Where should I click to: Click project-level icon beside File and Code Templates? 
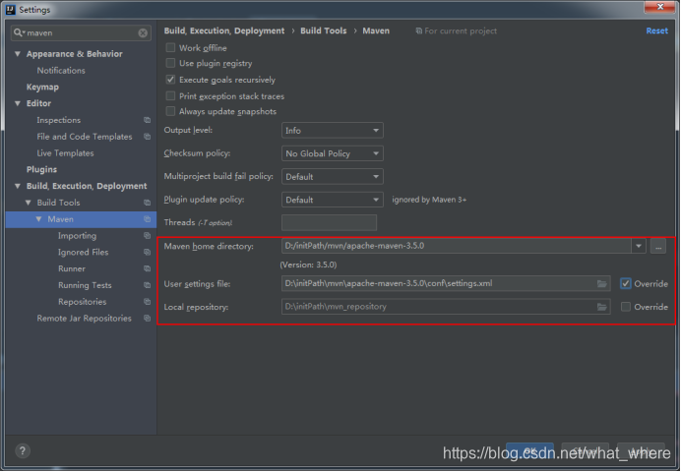point(148,137)
